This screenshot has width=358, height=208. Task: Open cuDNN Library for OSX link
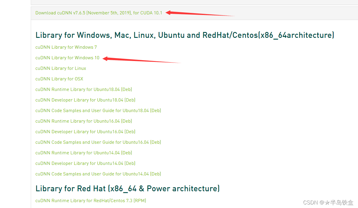pos(59,79)
